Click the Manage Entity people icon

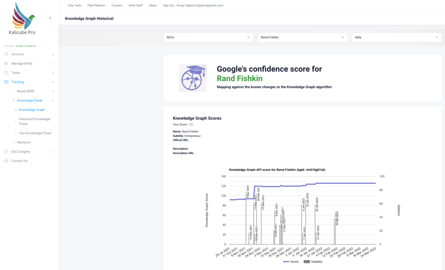(6, 63)
